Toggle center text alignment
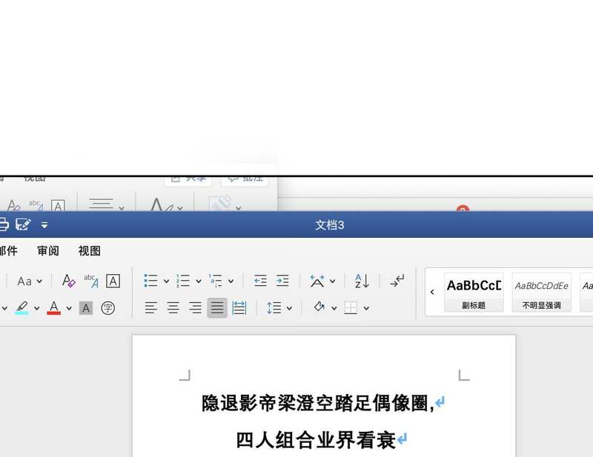Image resolution: width=593 pixels, height=457 pixels. (173, 307)
